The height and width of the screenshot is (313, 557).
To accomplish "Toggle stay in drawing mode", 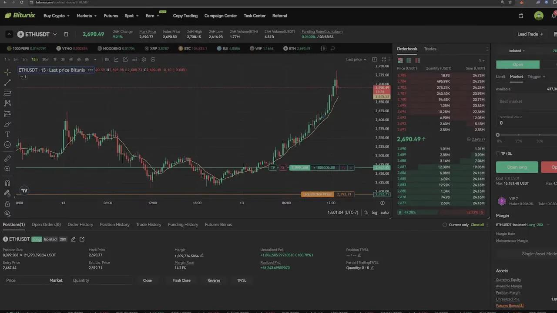I will pos(7,193).
